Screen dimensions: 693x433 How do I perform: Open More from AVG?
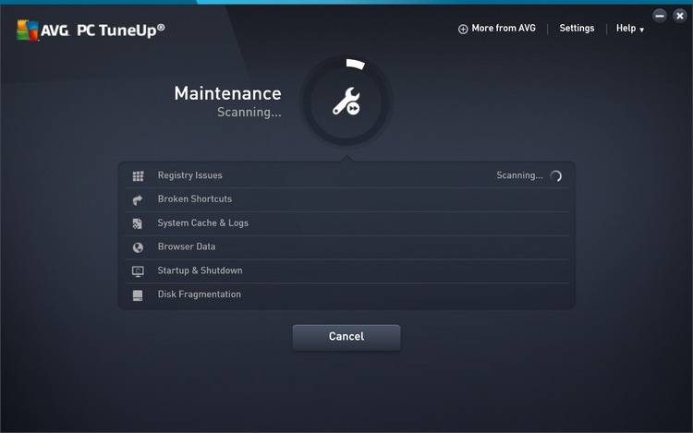[504, 29]
